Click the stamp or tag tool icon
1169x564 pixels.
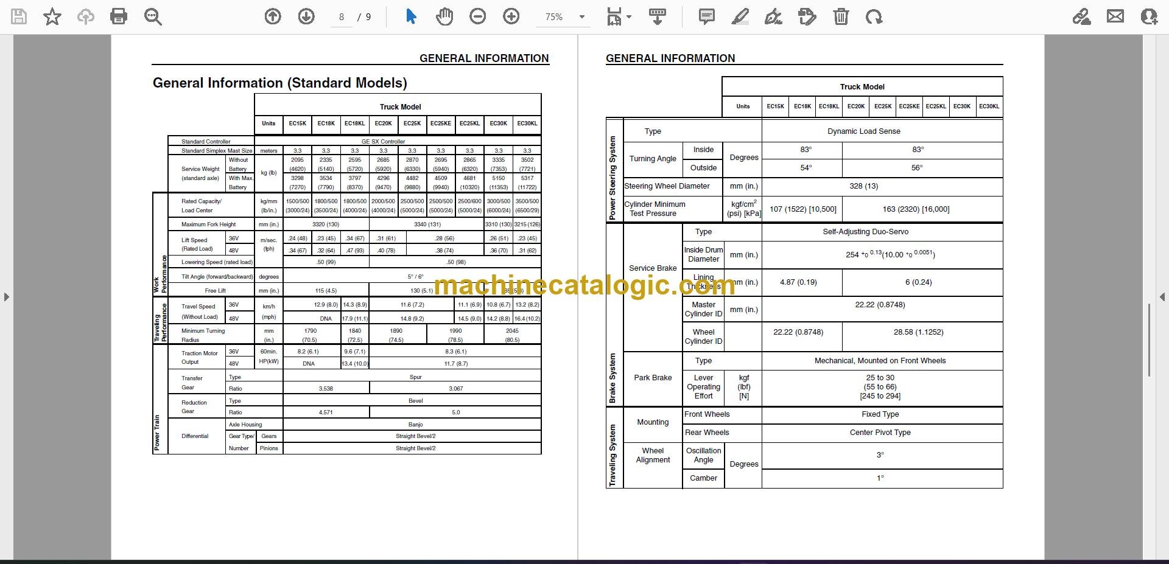(x=807, y=16)
